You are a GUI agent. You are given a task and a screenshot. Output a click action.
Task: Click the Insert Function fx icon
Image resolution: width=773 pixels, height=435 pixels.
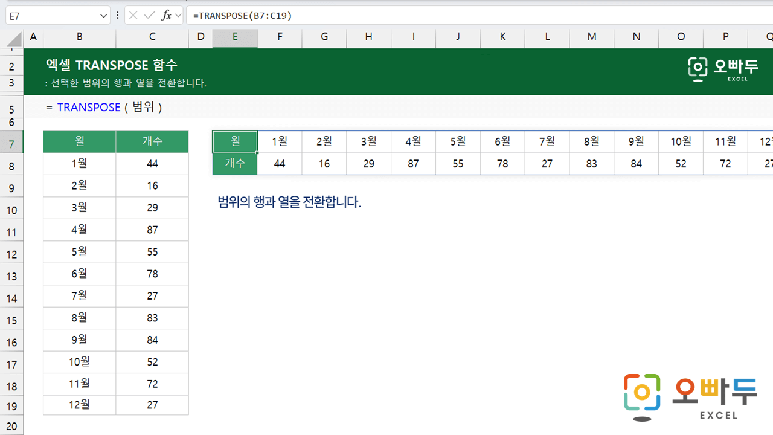point(166,16)
